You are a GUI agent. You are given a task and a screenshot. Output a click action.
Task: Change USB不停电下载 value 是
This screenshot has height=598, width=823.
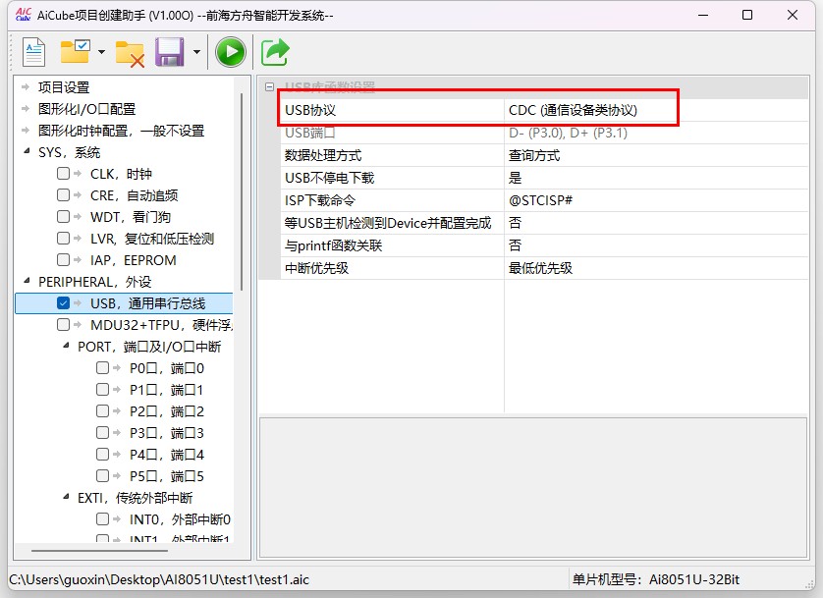tap(656, 178)
